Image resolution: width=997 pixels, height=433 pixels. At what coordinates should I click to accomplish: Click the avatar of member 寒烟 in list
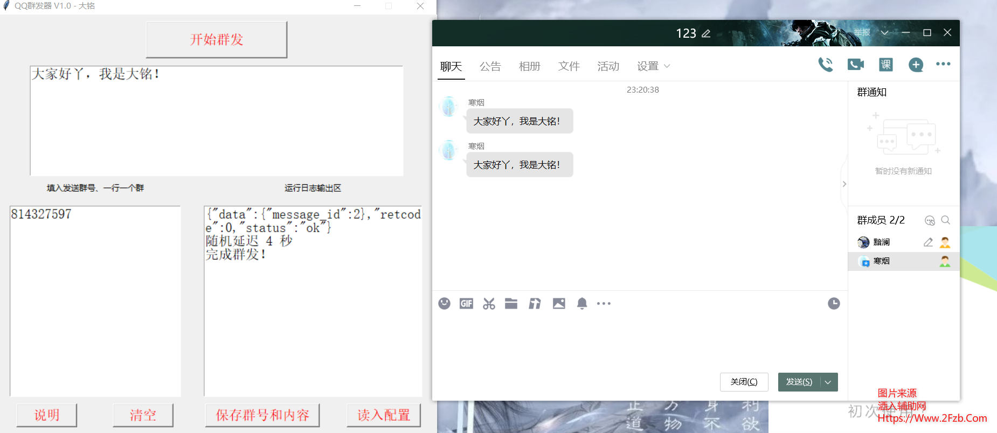(x=864, y=261)
